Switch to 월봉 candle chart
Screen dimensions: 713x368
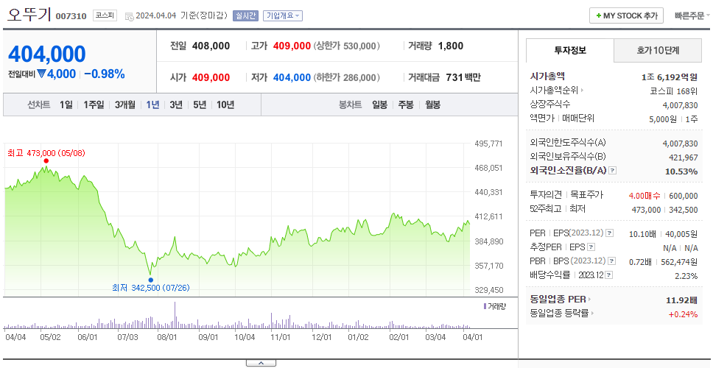tap(433, 105)
